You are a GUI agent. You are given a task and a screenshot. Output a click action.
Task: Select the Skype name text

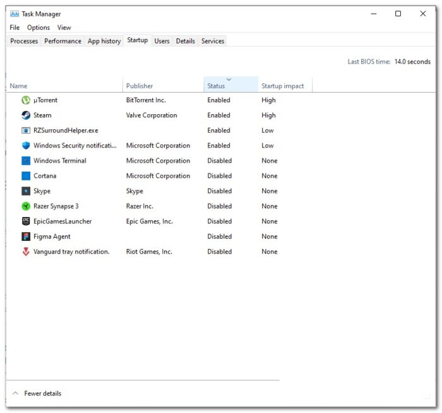(42, 191)
